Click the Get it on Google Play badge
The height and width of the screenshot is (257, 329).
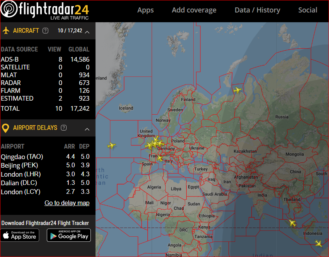click(69, 235)
